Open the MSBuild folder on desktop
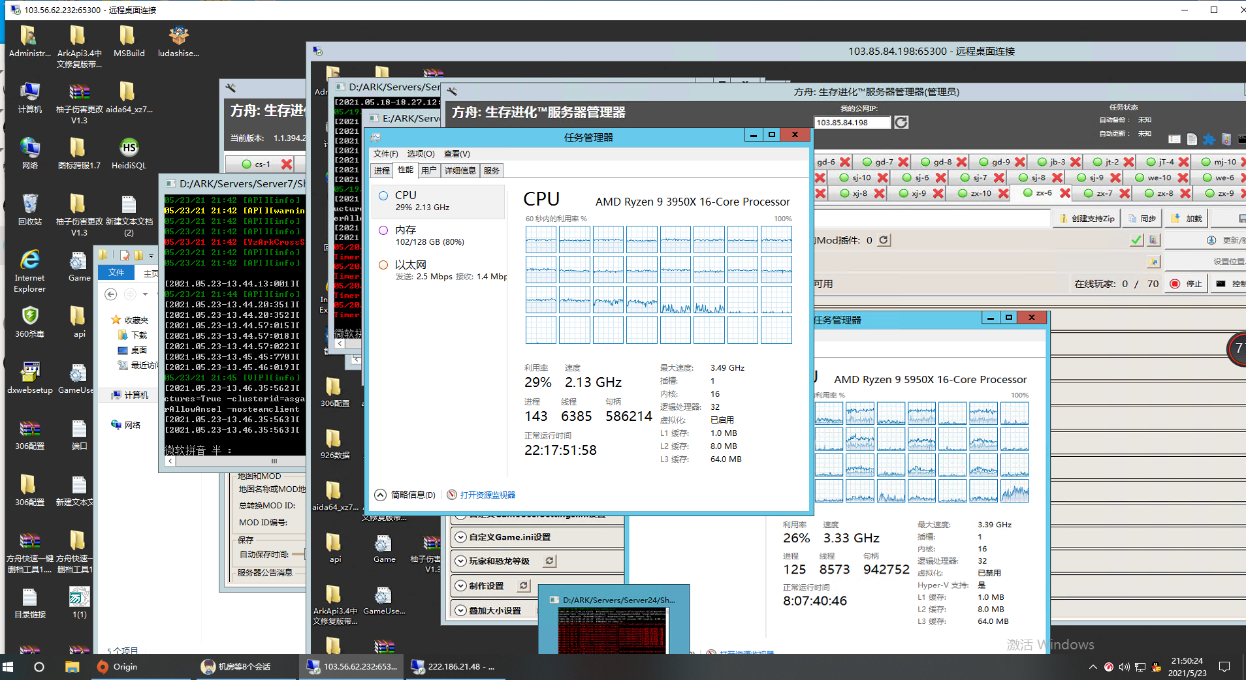Screen dimensions: 1246x680 (x=129, y=40)
